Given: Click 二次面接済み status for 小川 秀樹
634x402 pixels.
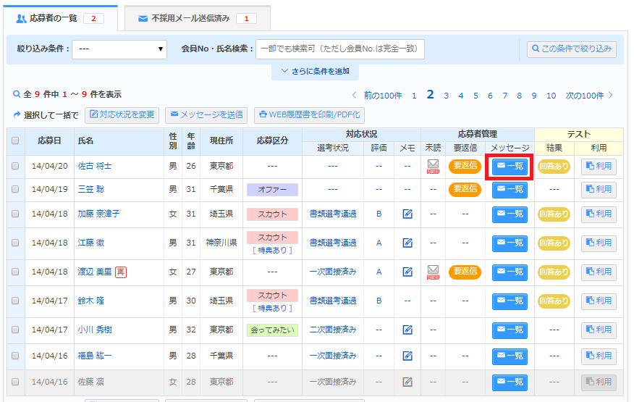Looking at the screenshot, I should click(333, 330).
